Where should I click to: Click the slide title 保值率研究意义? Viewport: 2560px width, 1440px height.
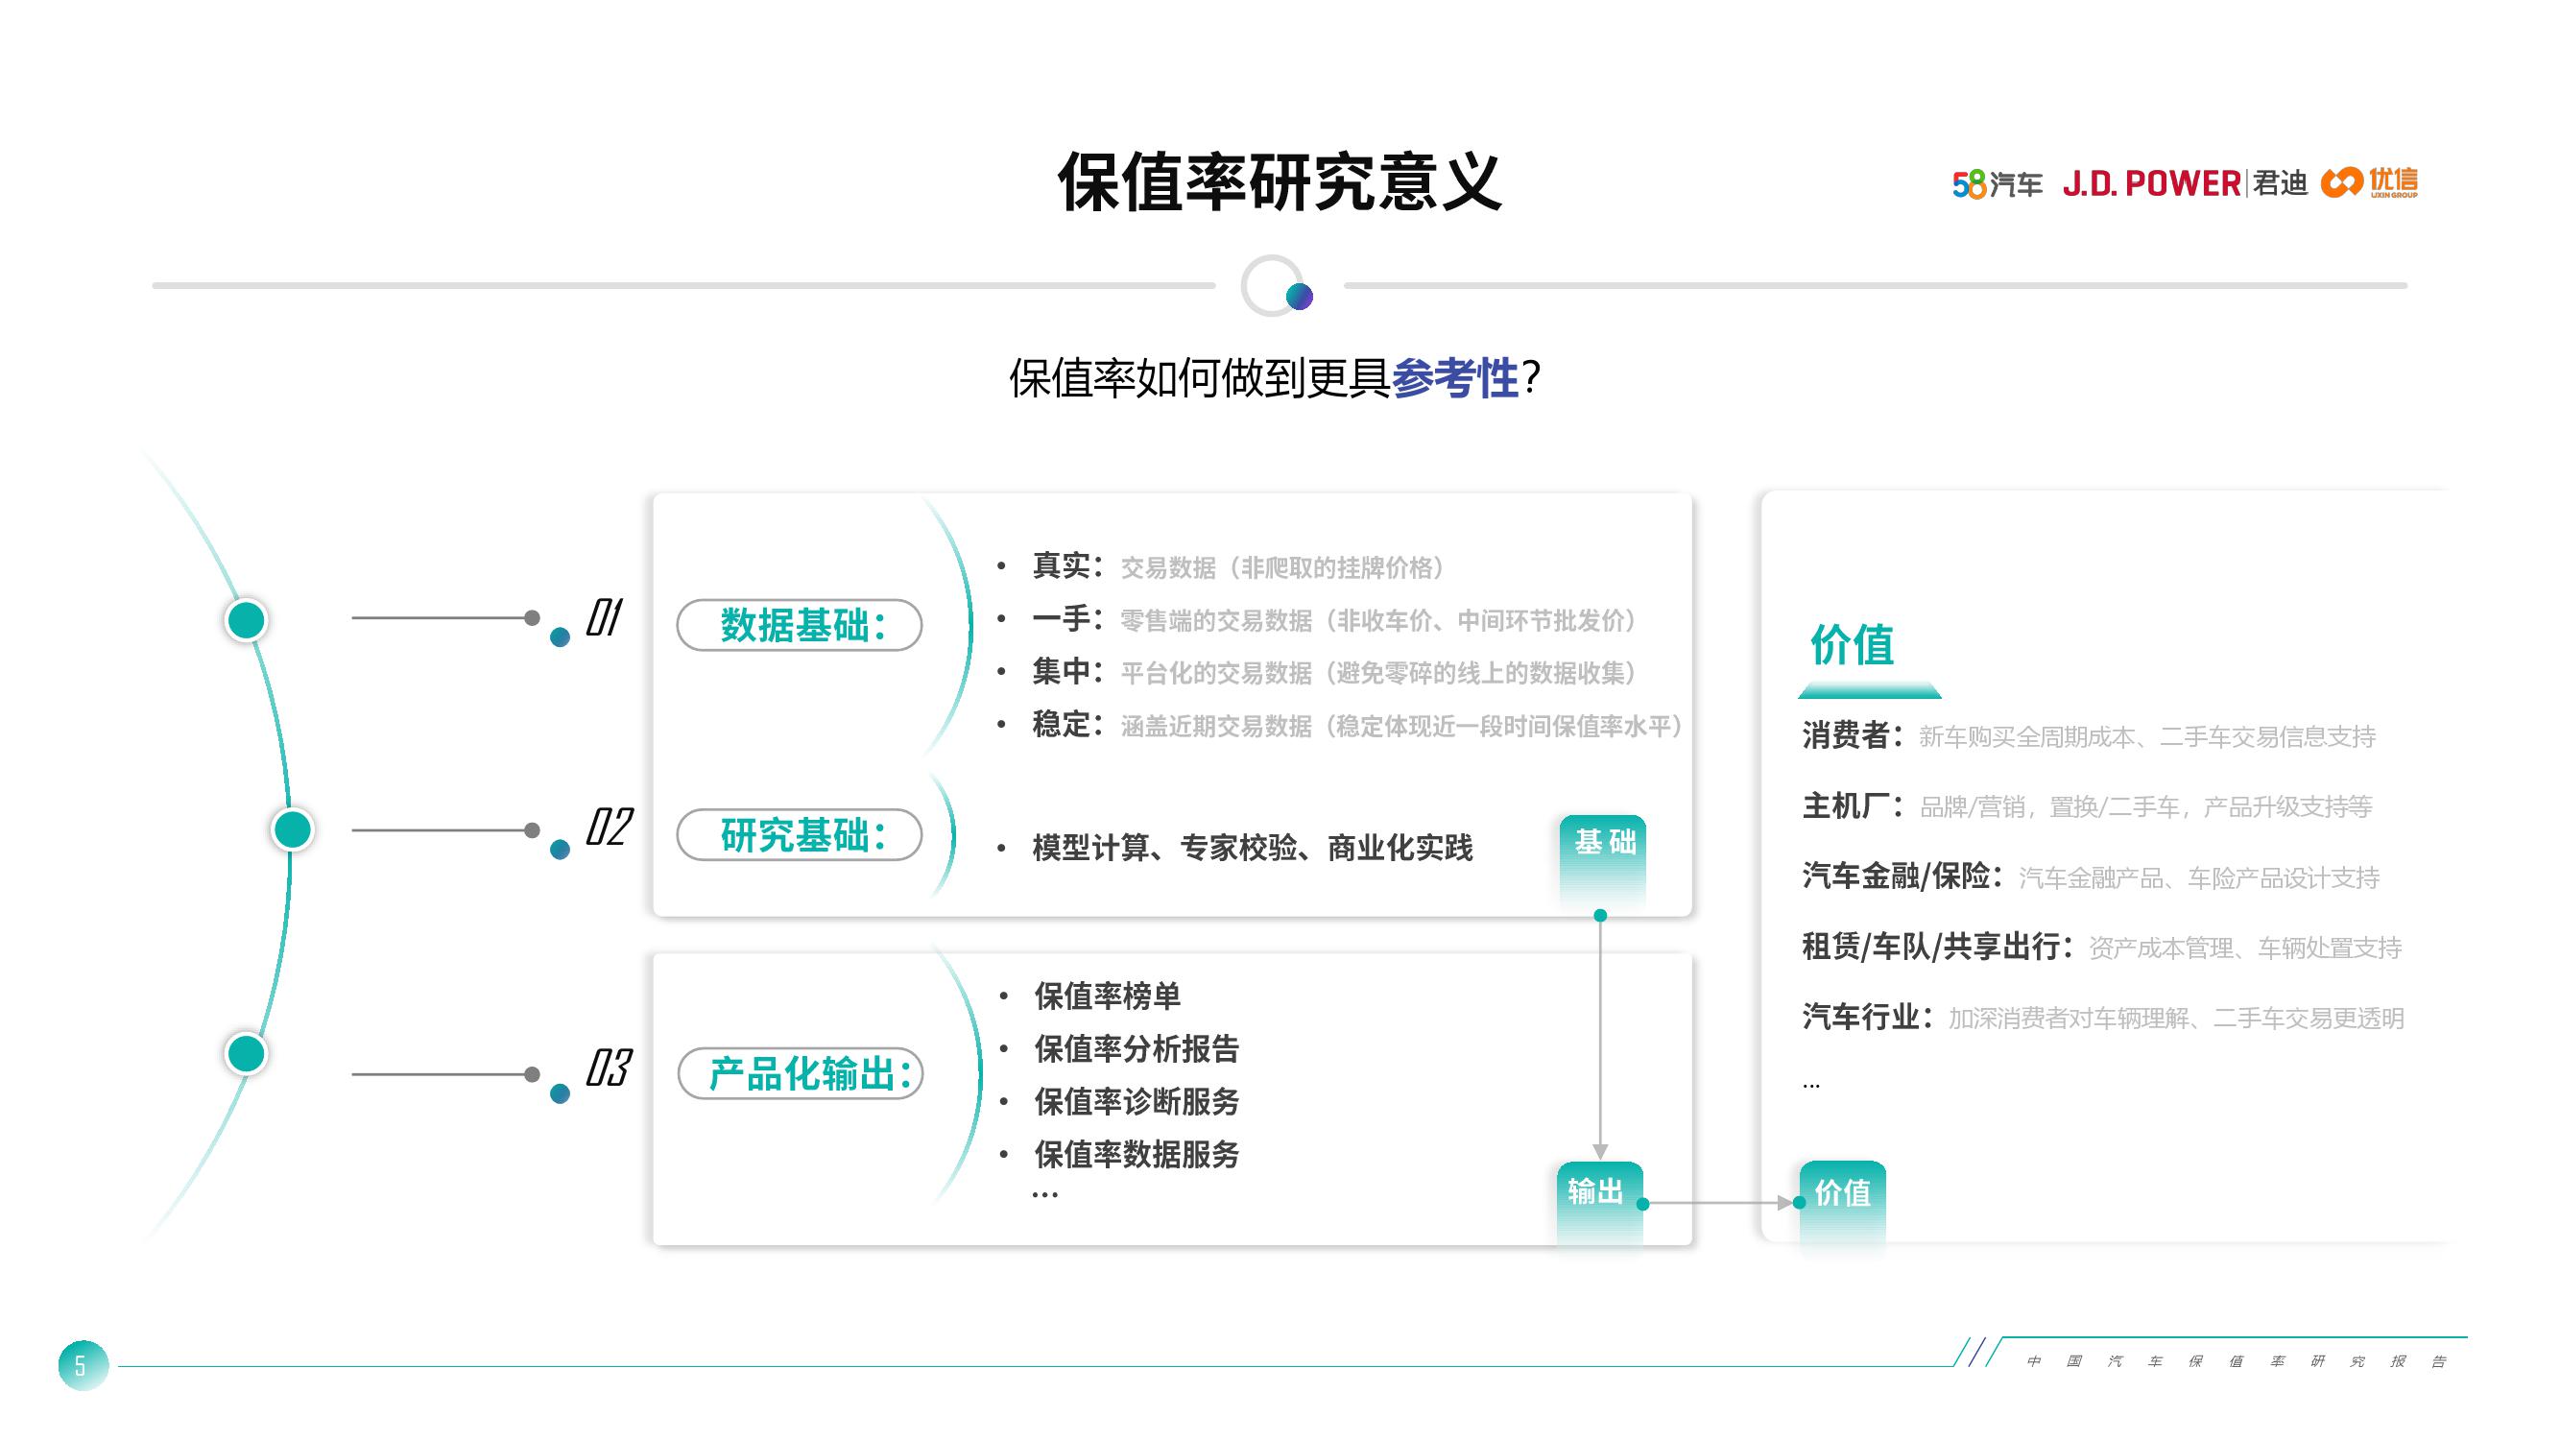(1279, 182)
